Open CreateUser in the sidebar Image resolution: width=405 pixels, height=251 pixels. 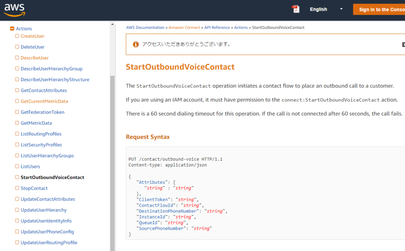tap(32, 36)
